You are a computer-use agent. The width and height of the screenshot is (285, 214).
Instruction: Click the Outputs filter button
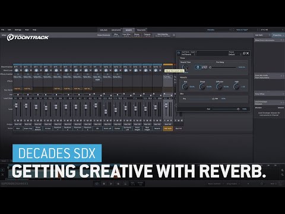pos(147,35)
